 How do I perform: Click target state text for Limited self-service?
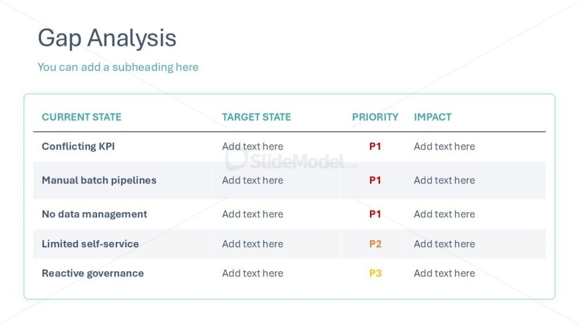coord(253,244)
